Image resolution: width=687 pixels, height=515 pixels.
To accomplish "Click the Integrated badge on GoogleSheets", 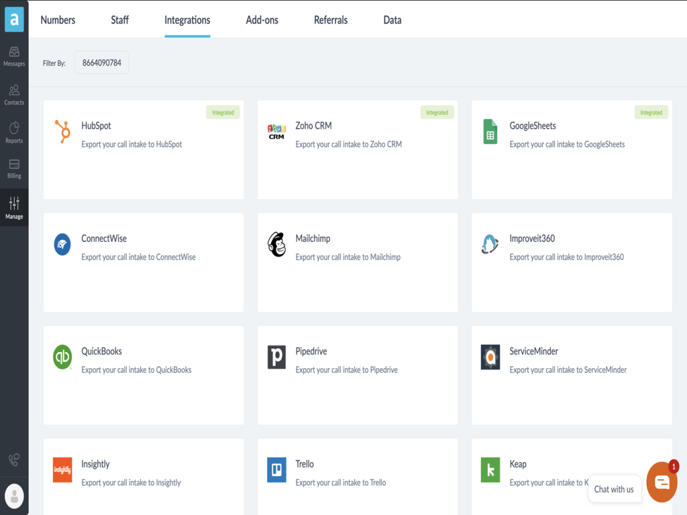I will 651,113.
